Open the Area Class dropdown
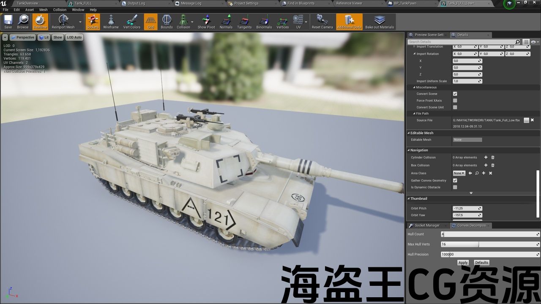The width and height of the screenshot is (541, 304). [459, 173]
